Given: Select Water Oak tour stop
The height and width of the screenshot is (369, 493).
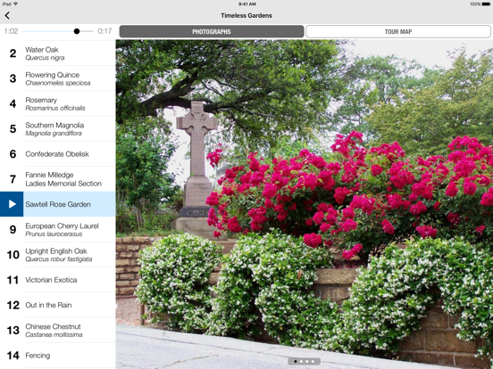Looking at the screenshot, I should pyautogui.click(x=58, y=53).
